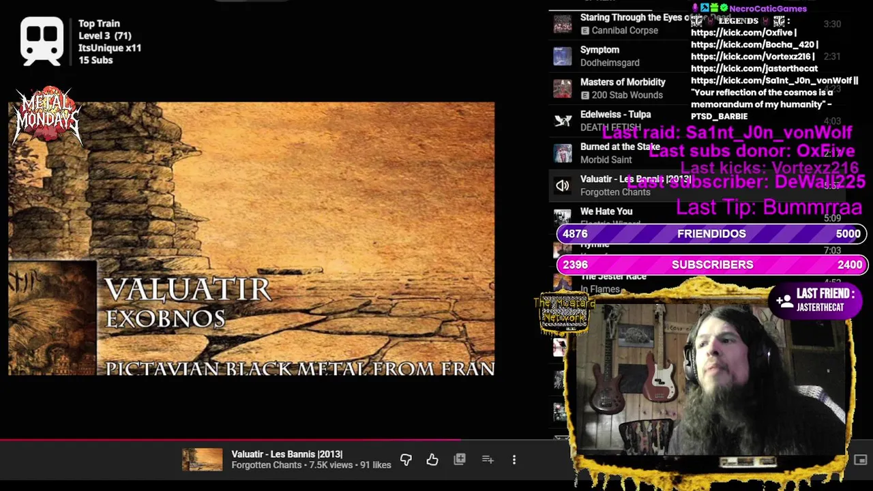873x491 pixels.
Task: Click the Last Friend: JASTERTHECAT badge
Action: [x=815, y=300]
